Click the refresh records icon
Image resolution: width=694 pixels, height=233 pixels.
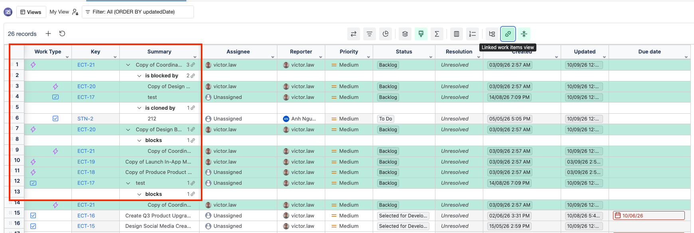click(x=62, y=34)
